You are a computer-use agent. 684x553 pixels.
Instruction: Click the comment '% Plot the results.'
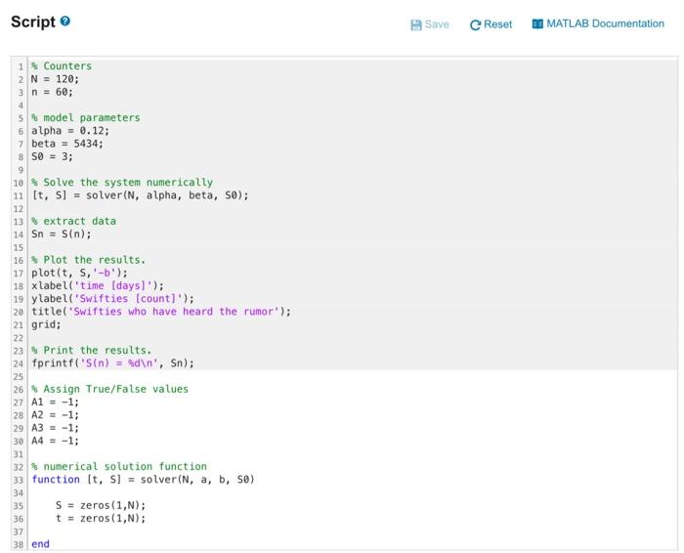pos(88,260)
